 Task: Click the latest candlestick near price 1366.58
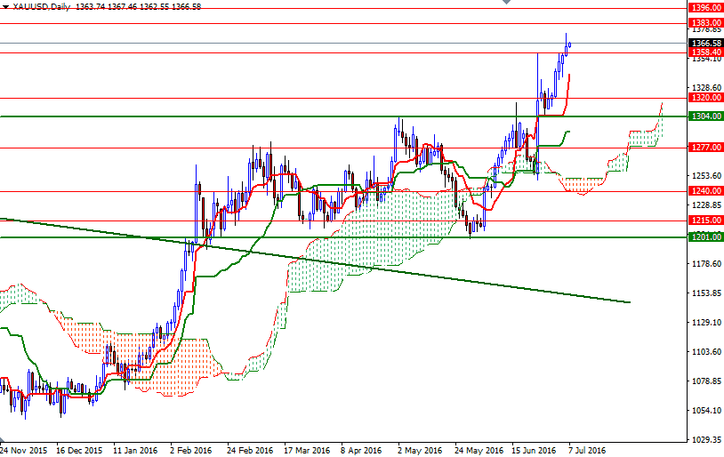tap(569, 44)
